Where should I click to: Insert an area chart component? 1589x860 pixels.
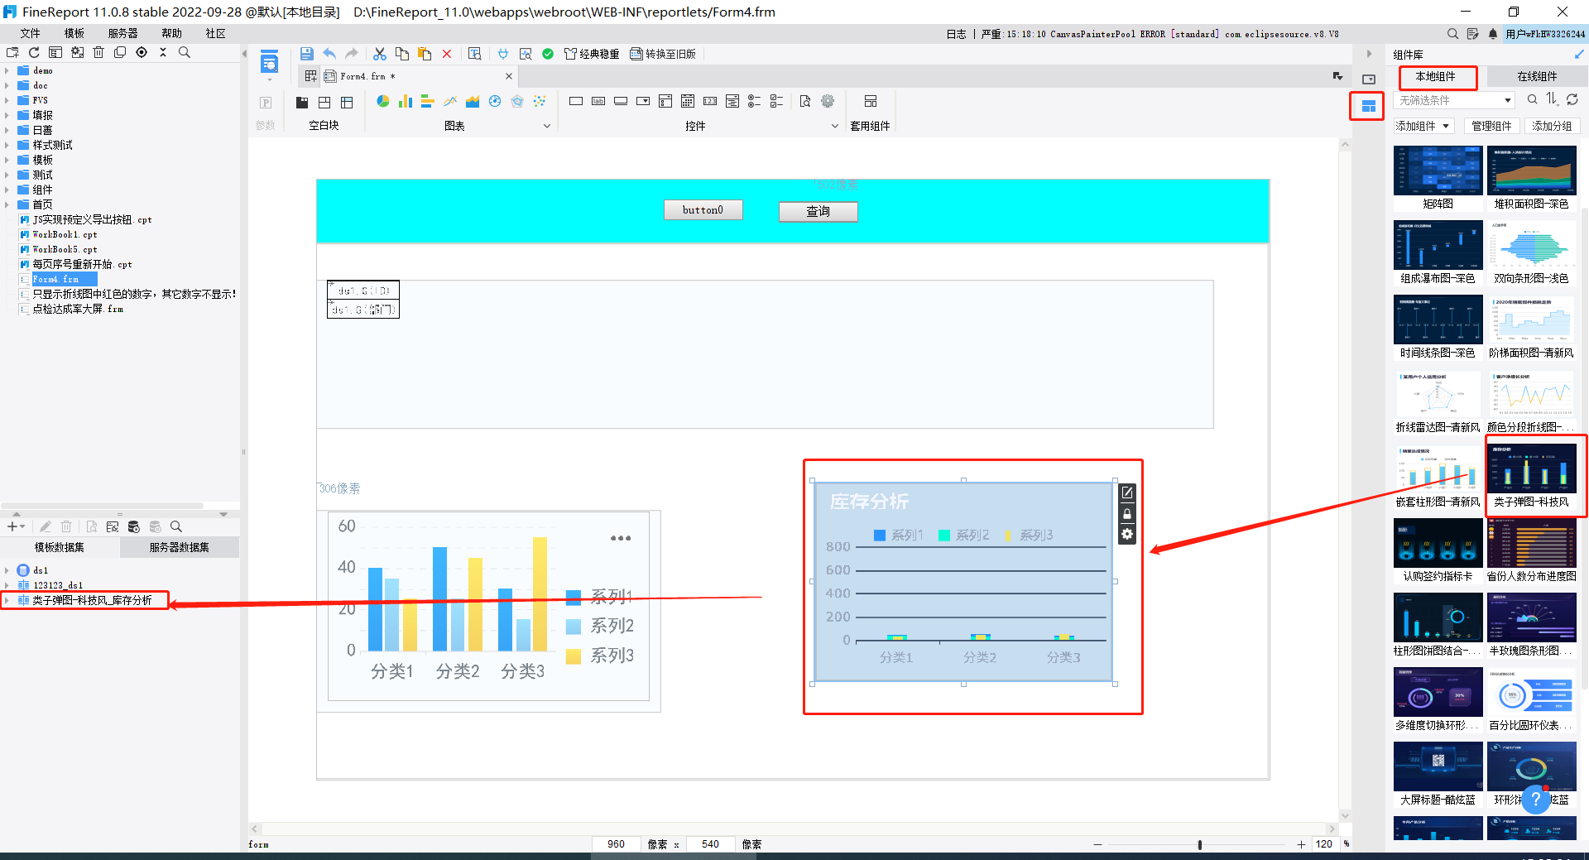click(473, 101)
